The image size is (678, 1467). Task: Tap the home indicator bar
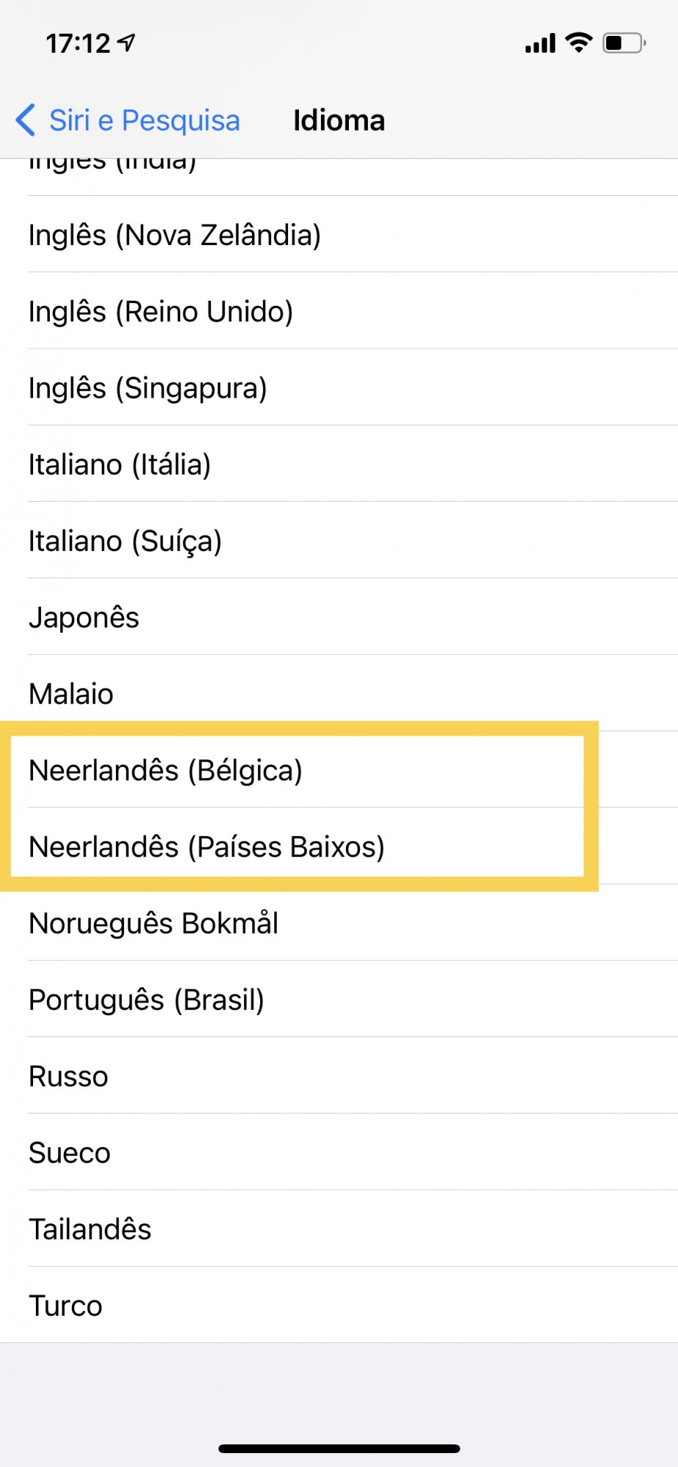coord(339,1448)
